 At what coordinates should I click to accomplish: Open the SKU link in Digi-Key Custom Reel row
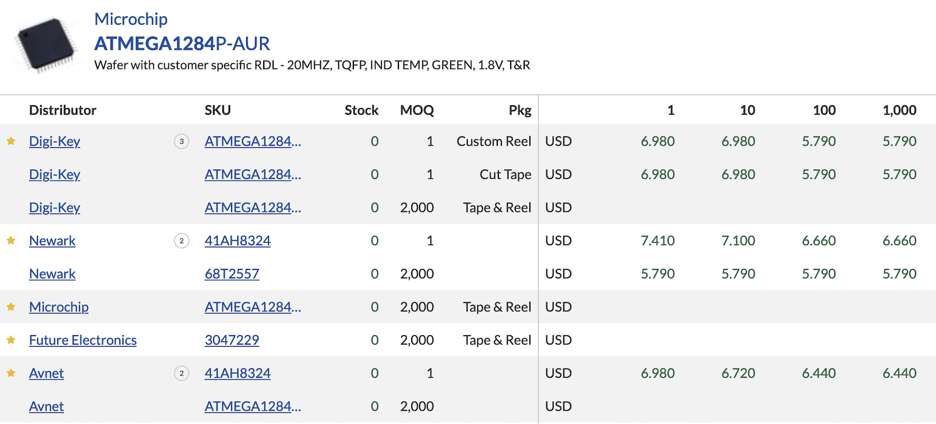click(253, 141)
